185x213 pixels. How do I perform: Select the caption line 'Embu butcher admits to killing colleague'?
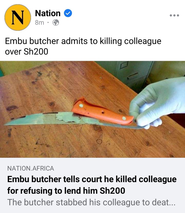pyautogui.click(x=83, y=41)
